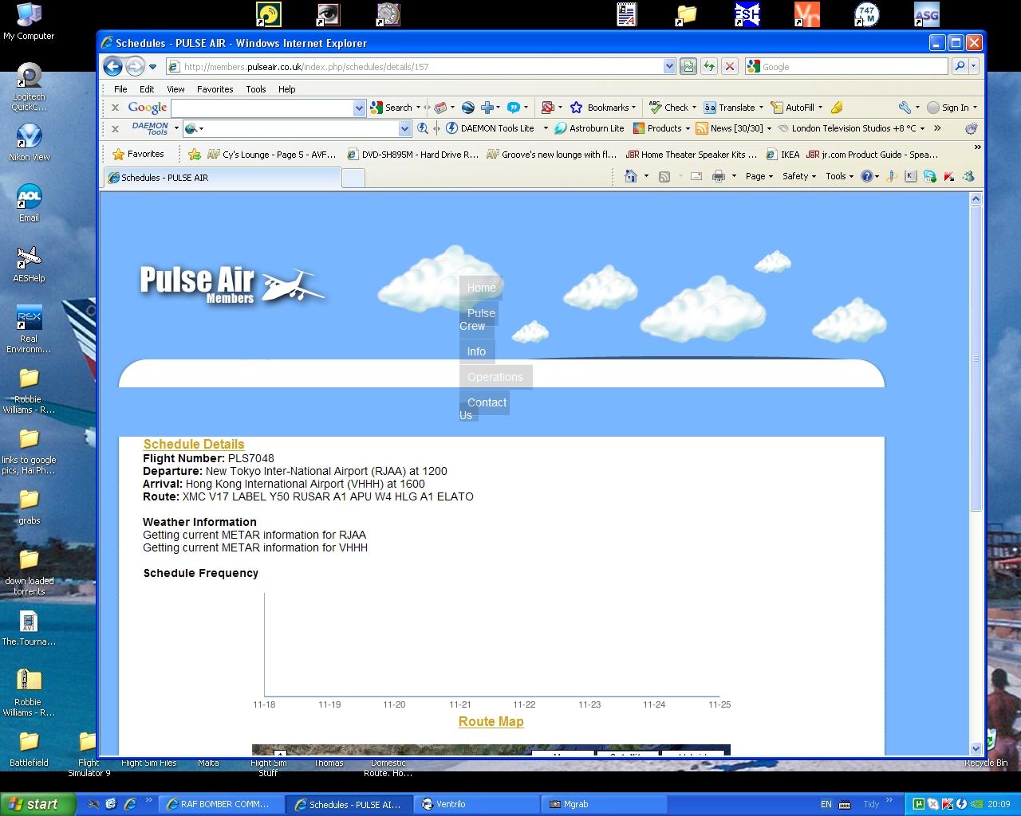
Task: Select the Real Environment REX desktop icon
Action: click(x=29, y=329)
